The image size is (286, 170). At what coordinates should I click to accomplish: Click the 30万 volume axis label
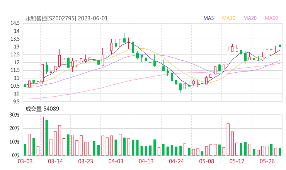coord(14,115)
